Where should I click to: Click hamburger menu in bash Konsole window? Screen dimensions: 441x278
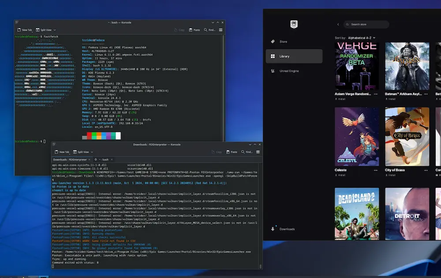tap(220, 30)
